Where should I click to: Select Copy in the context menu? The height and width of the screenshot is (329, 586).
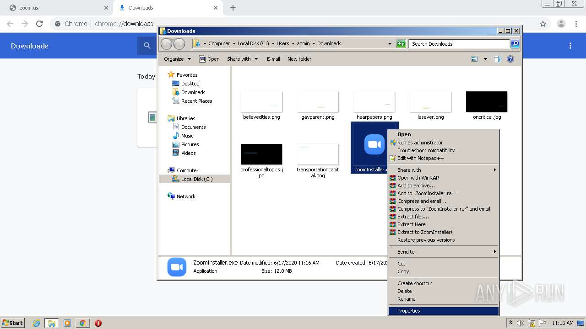(444, 271)
